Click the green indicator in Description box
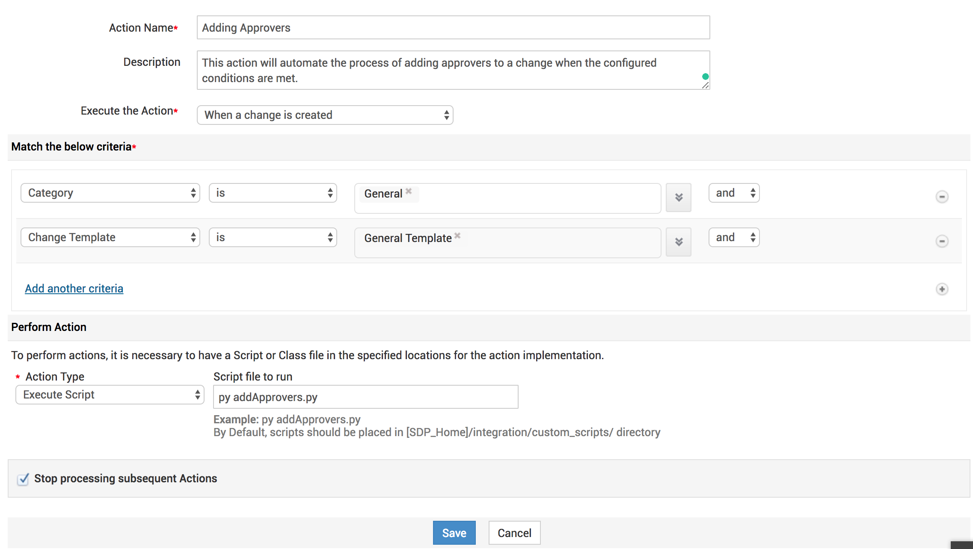 tap(706, 77)
